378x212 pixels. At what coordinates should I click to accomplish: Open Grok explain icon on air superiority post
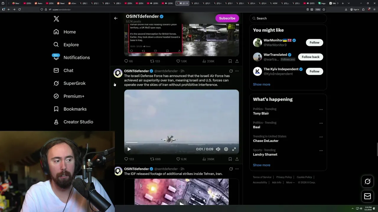pyautogui.click(x=231, y=71)
